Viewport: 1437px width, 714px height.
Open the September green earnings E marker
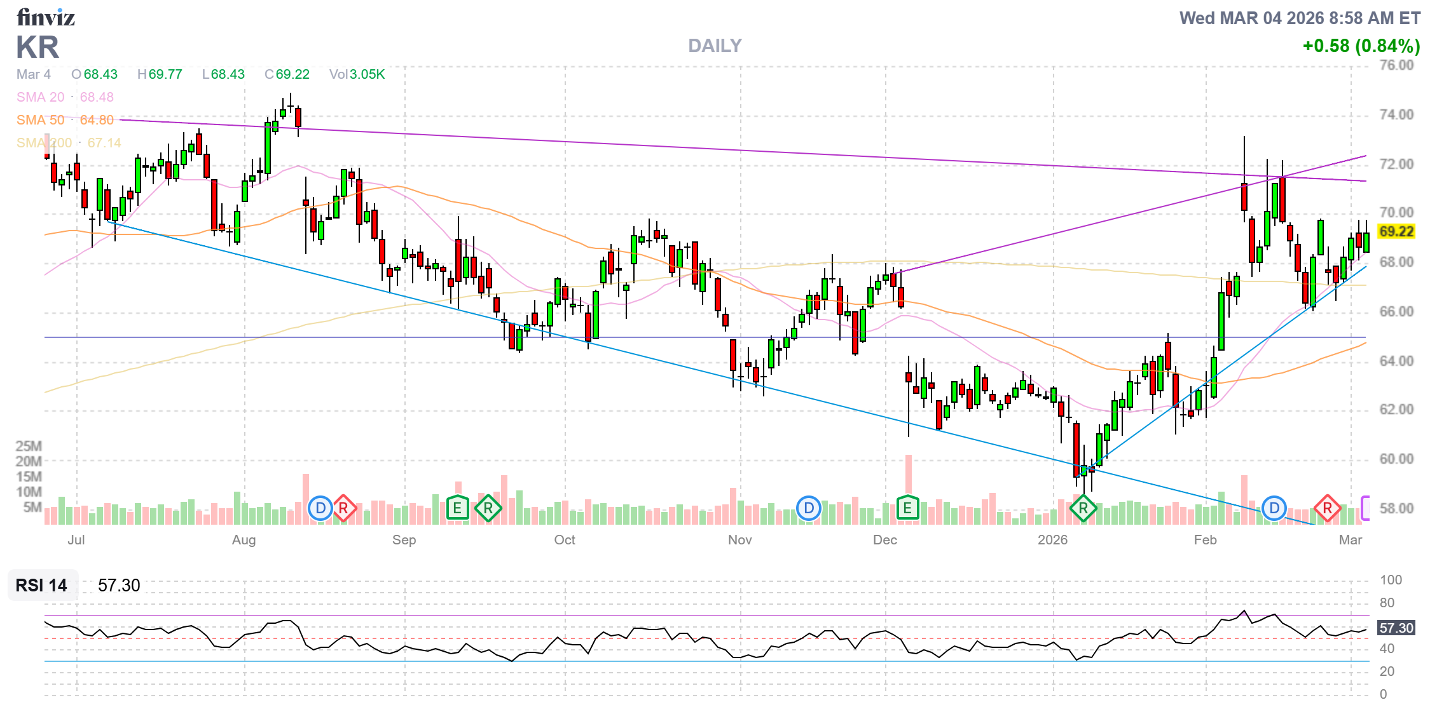click(457, 508)
